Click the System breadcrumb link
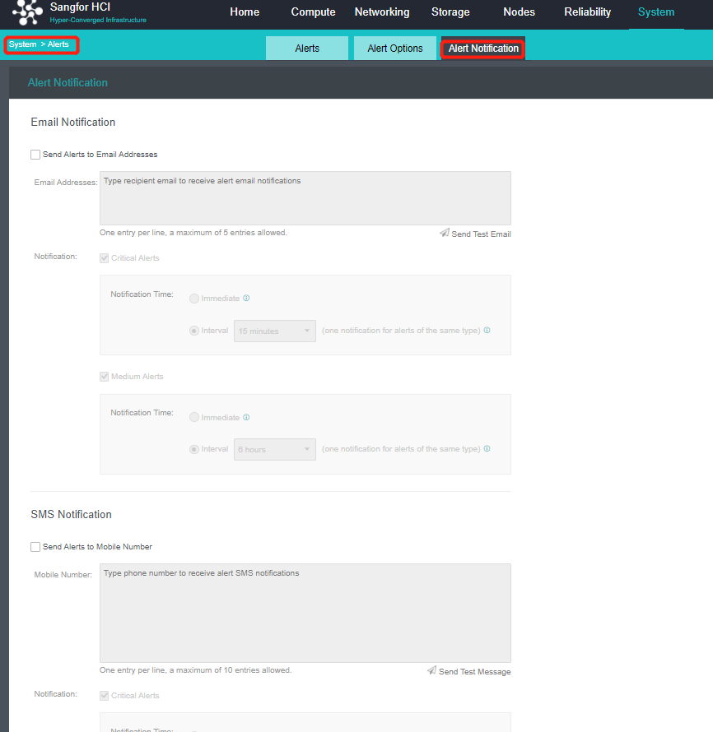 pyautogui.click(x=22, y=44)
